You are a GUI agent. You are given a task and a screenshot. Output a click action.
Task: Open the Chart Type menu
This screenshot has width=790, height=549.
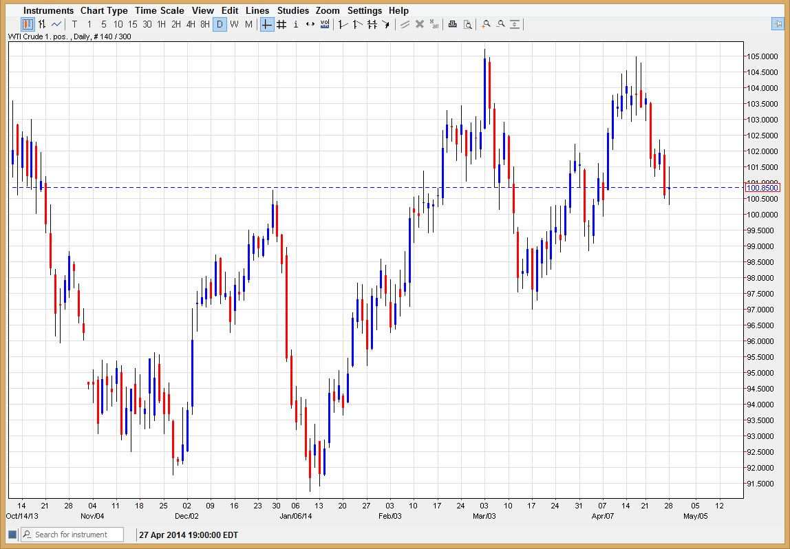pos(104,10)
